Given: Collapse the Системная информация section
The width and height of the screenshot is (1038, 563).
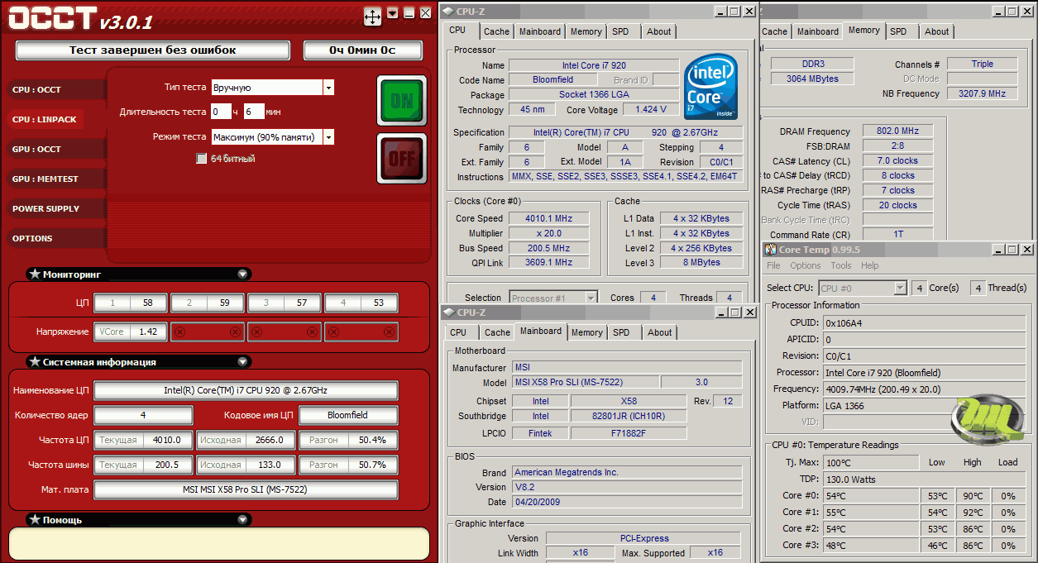Looking at the screenshot, I should tap(242, 361).
